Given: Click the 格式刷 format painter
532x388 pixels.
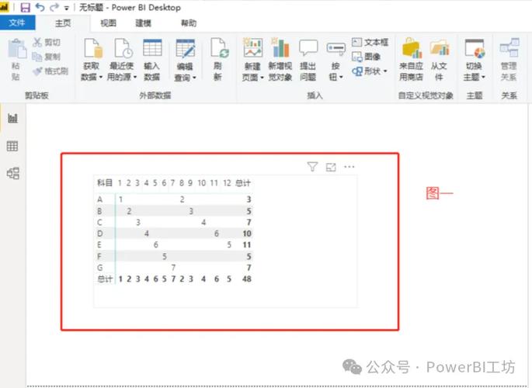Looking at the screenshot, I should coord(51,71).
